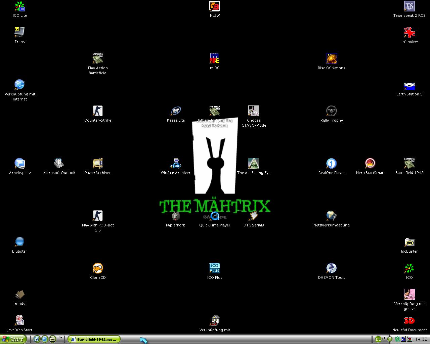Launch CloneCD from the desktop

pyautogui.click(x=98, y=271)
